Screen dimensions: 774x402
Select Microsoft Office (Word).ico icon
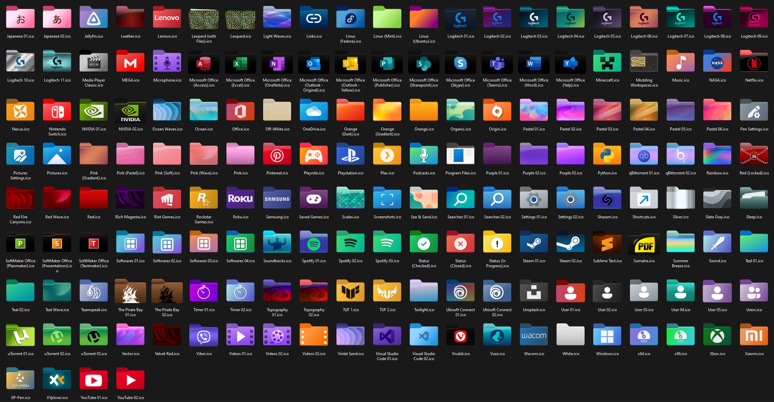[534, 62]
